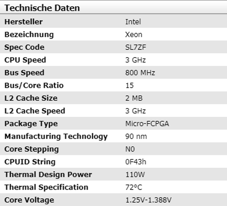Select the 90 nm value
227x206 pixels.
tap(136, 136)
